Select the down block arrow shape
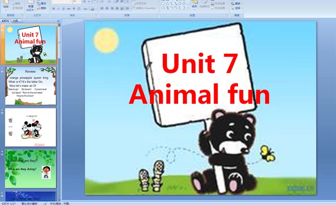The image size is (336, 205). point(184,4)
